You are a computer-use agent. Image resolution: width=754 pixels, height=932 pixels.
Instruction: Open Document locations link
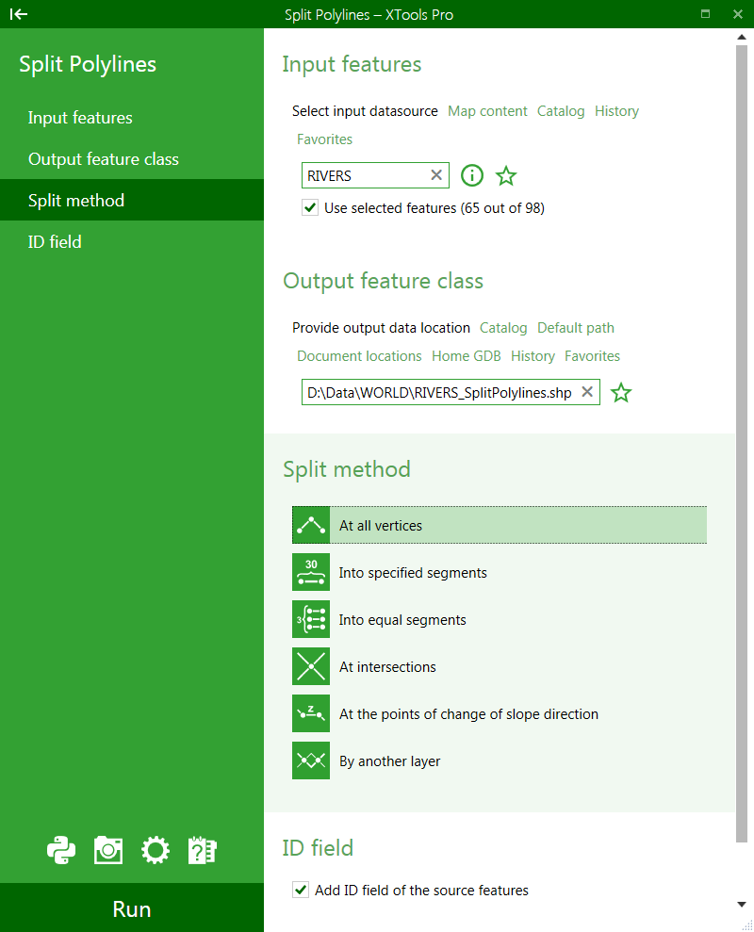[359, 356]
